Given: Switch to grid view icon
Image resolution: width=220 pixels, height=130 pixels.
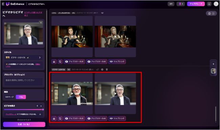Looking at the screenshot, I should coord(213,14).
